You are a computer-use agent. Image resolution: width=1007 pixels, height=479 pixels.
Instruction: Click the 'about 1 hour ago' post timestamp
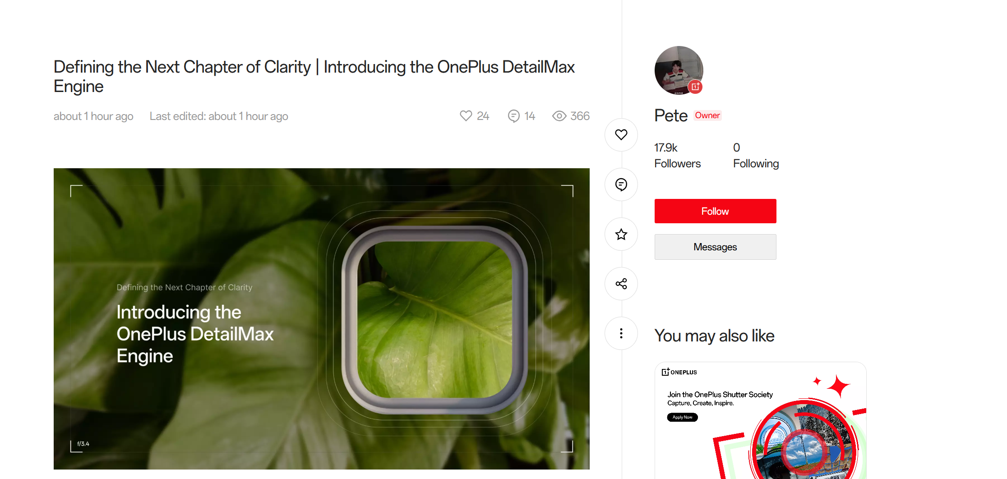point(93,116)
